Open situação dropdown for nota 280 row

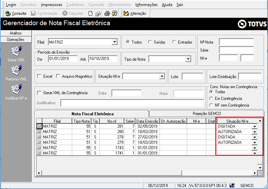[x=255, y=132]
